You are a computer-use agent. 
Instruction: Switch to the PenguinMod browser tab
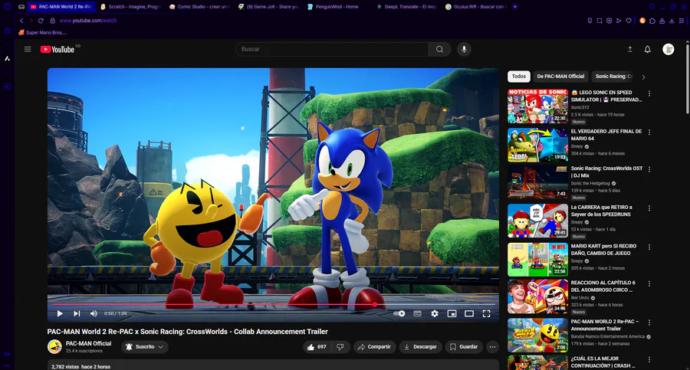tap(338, 7)
